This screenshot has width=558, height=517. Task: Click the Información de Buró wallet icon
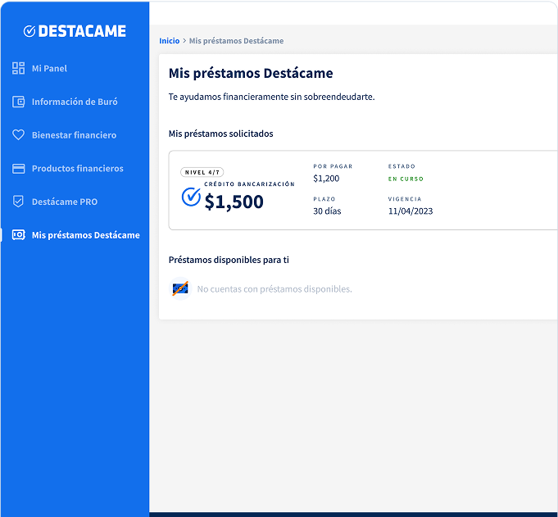coord(18,102)
